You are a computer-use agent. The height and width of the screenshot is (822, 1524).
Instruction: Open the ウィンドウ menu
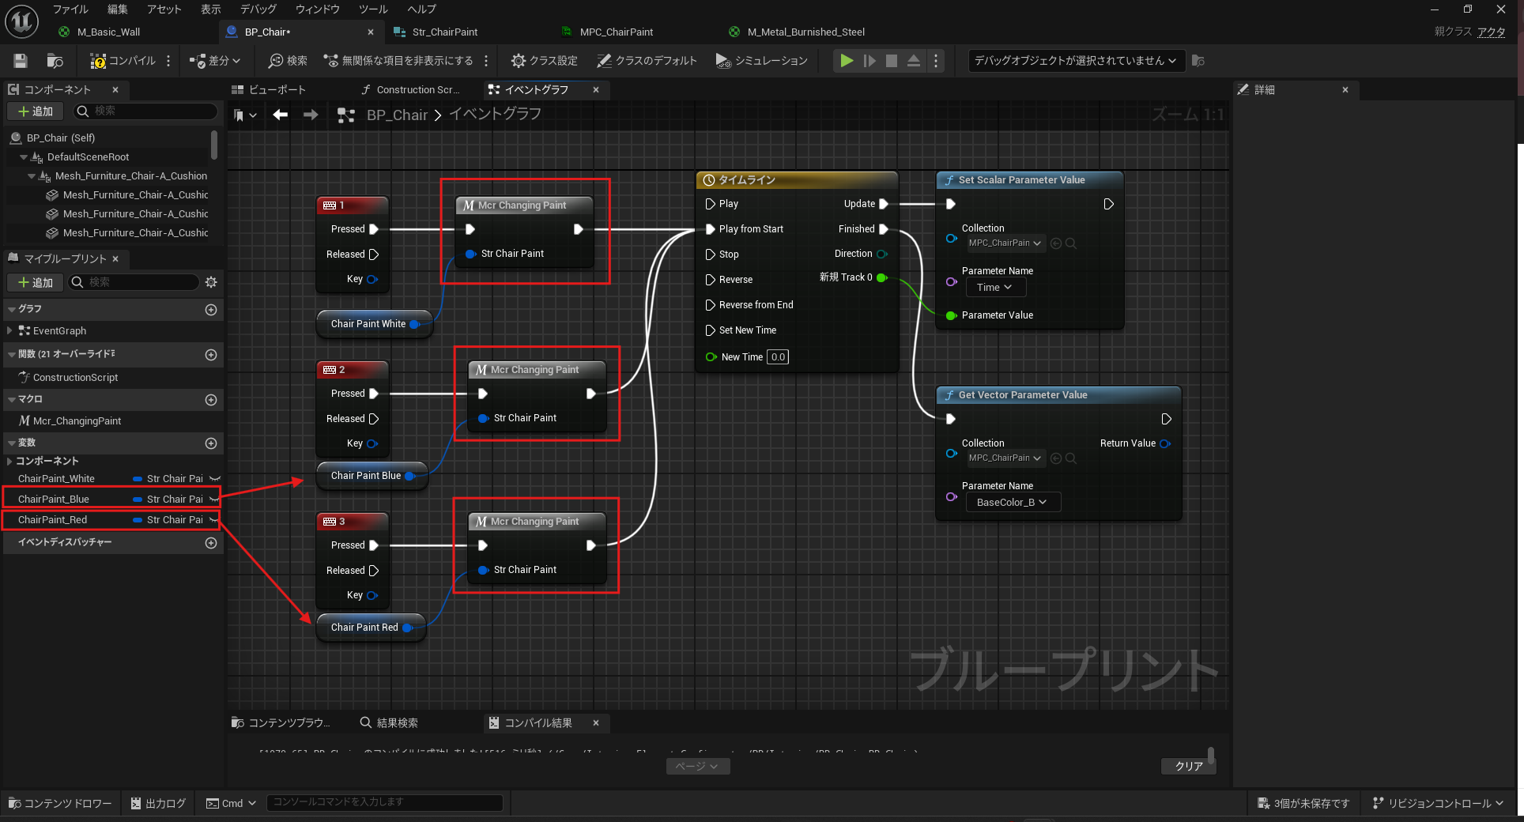coord(317,9)
